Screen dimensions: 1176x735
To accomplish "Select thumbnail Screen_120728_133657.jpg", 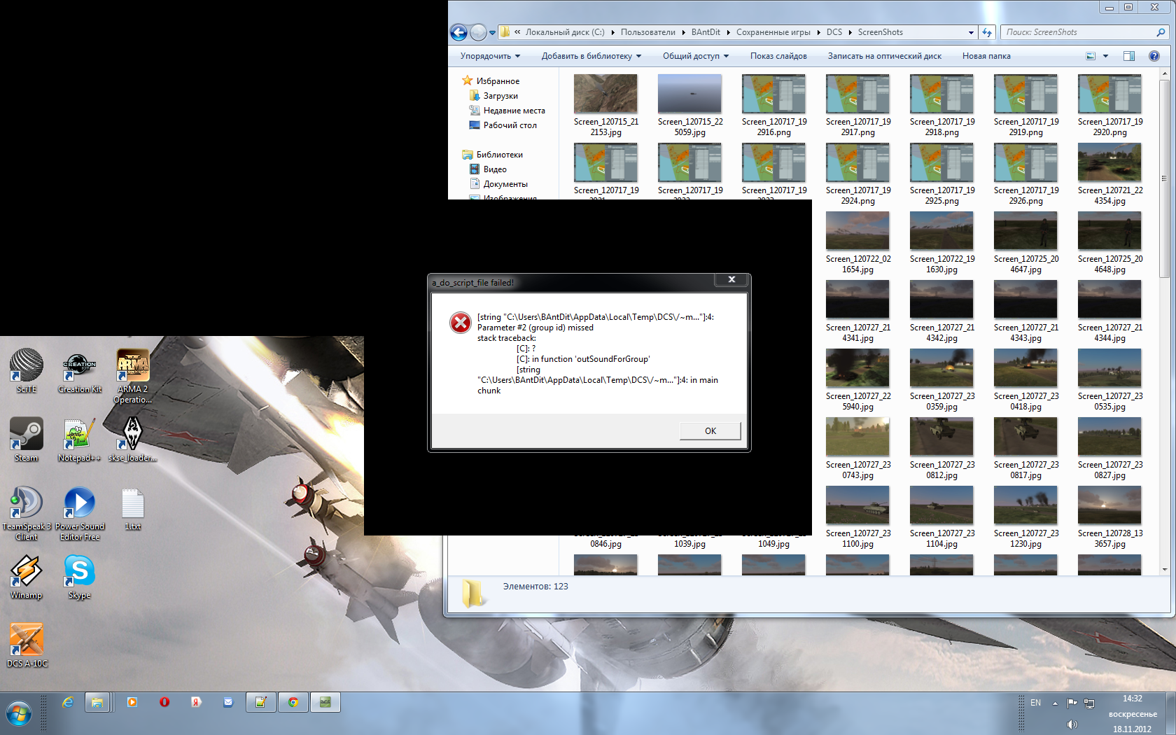I will coord(1109,517).
